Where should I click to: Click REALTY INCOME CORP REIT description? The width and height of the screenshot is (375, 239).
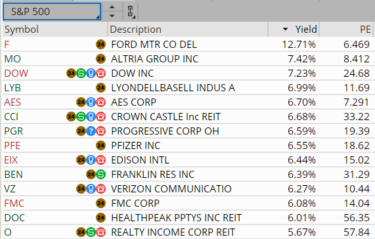173,232
